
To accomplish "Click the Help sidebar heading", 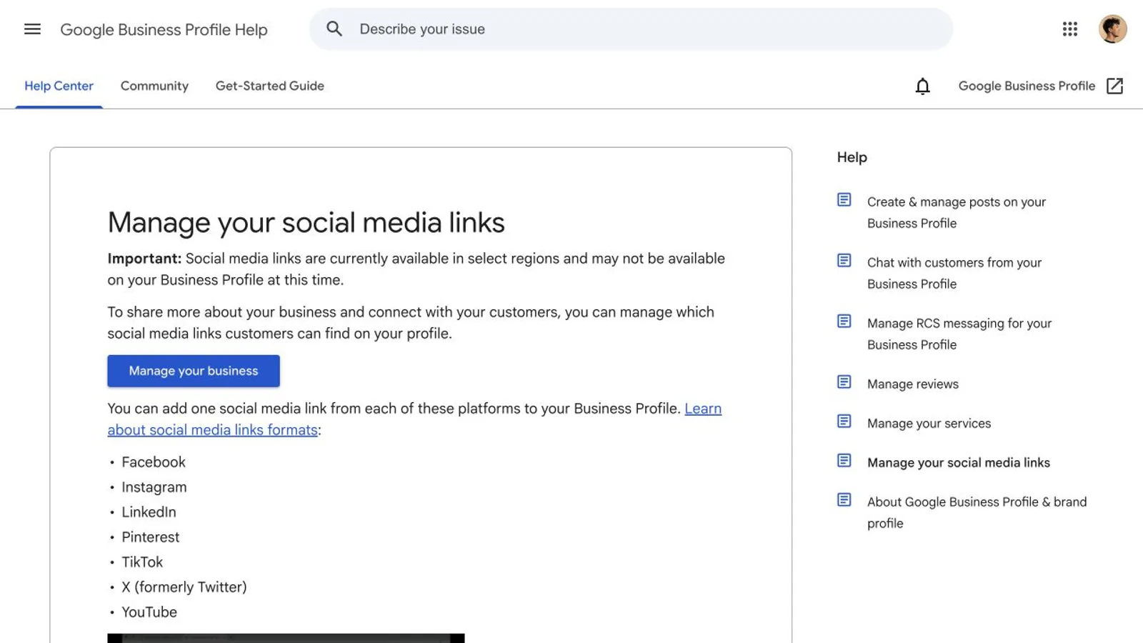I will tap(852, 157).
